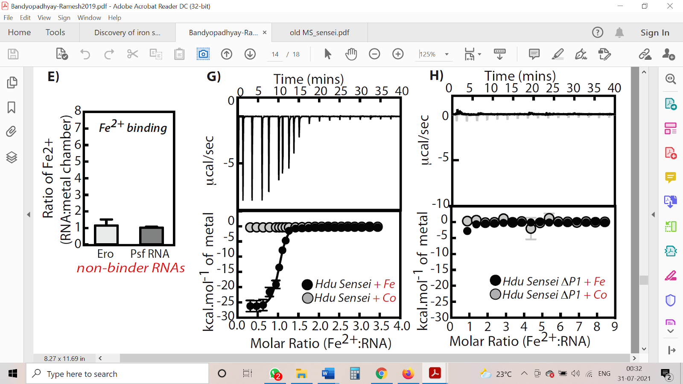The height and width of the screenshot is (384, 683).
Task: Open page thumbnails side panel
Action: pyautogui.click(x=12, y=82)
